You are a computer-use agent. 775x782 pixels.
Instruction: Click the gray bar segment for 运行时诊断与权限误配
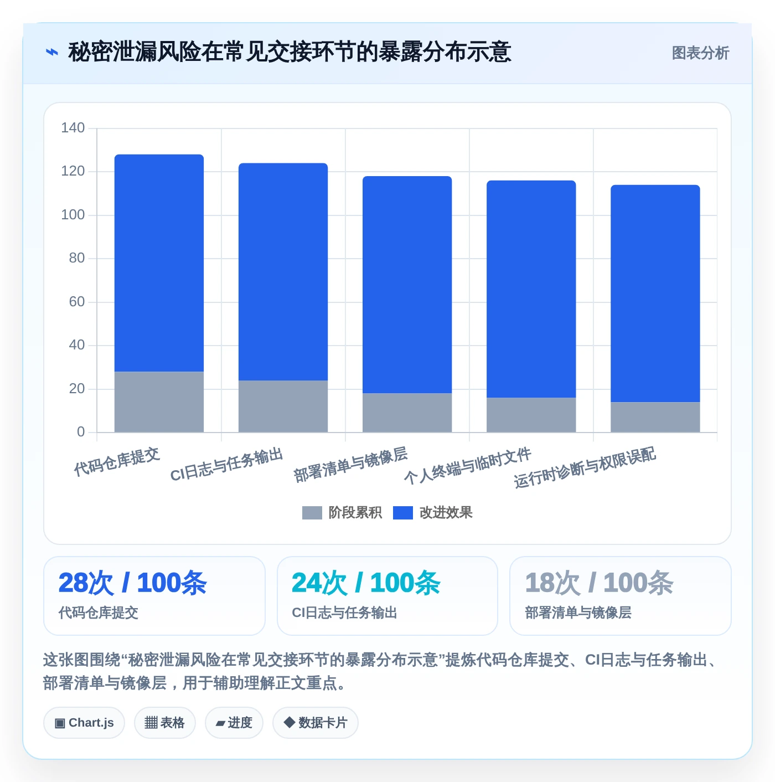(x=655, y=418)
